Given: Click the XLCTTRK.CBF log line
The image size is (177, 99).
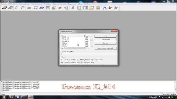Looking at the screenshot, I should (x=21, y=88).
